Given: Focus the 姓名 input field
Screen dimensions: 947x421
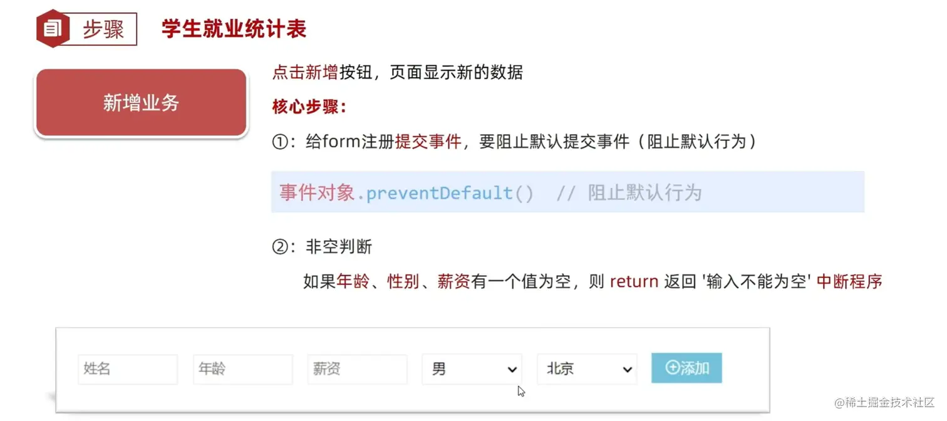Looking at the screenshot, I should [128, 370].
